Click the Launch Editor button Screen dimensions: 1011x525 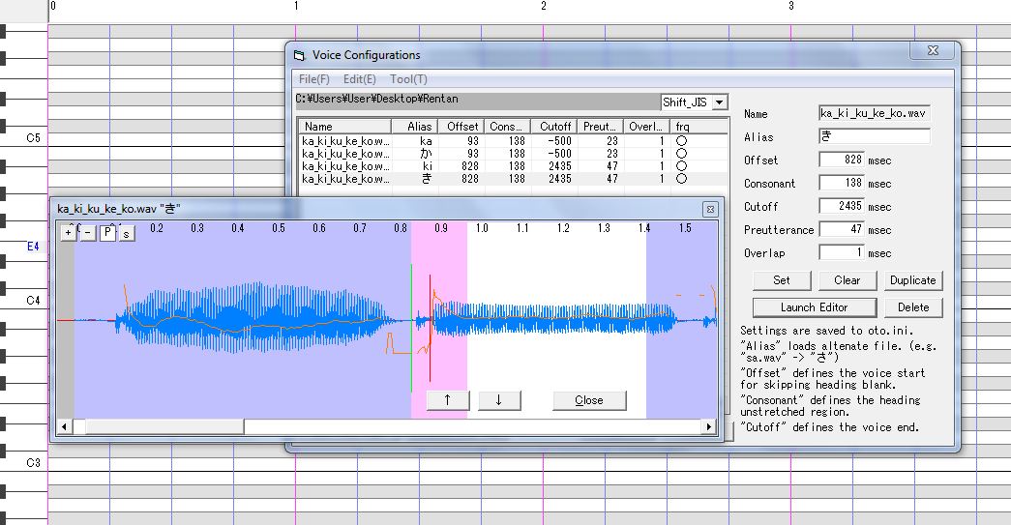coord(815,307)
